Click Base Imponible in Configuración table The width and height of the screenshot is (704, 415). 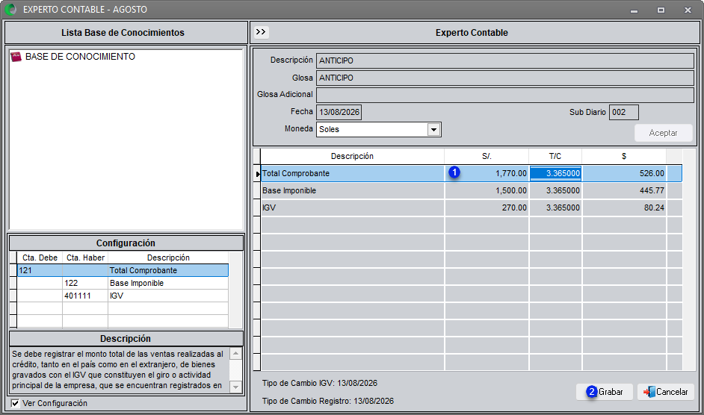point(168,283)
